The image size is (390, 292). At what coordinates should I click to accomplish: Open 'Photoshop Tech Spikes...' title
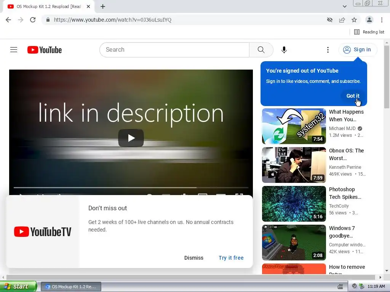coord(345,193)
